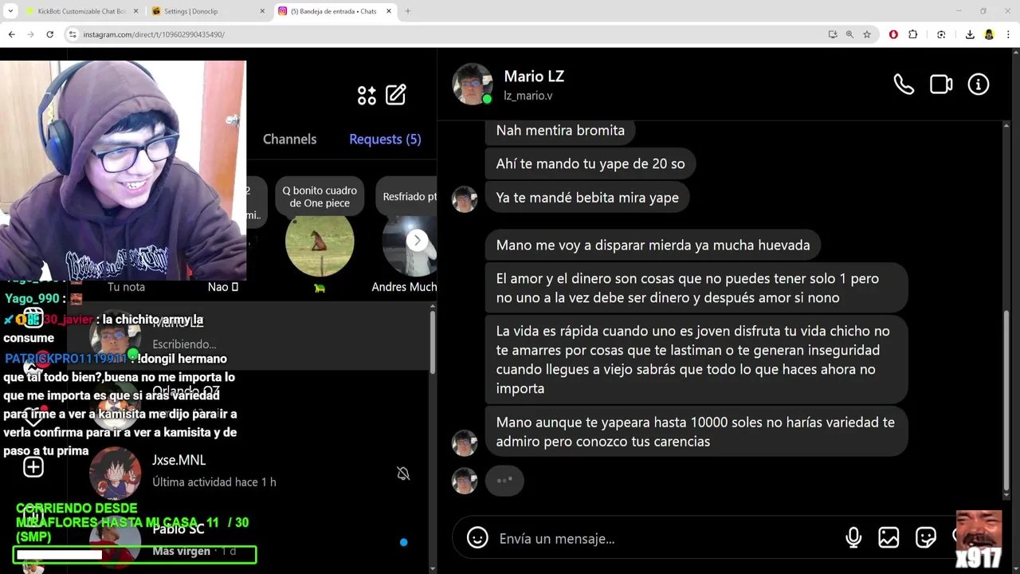Open the Chrome three-dot menu
The width and height of the screenshot is (1020, 574).
(x=1008, y=34)
